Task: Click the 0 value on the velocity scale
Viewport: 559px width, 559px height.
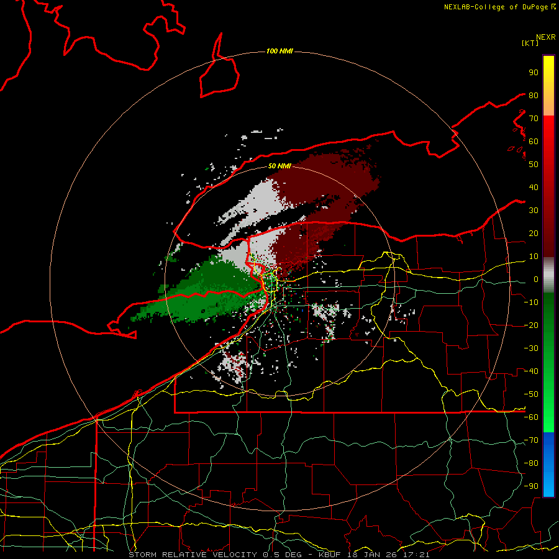Action: tap(536, 279)
